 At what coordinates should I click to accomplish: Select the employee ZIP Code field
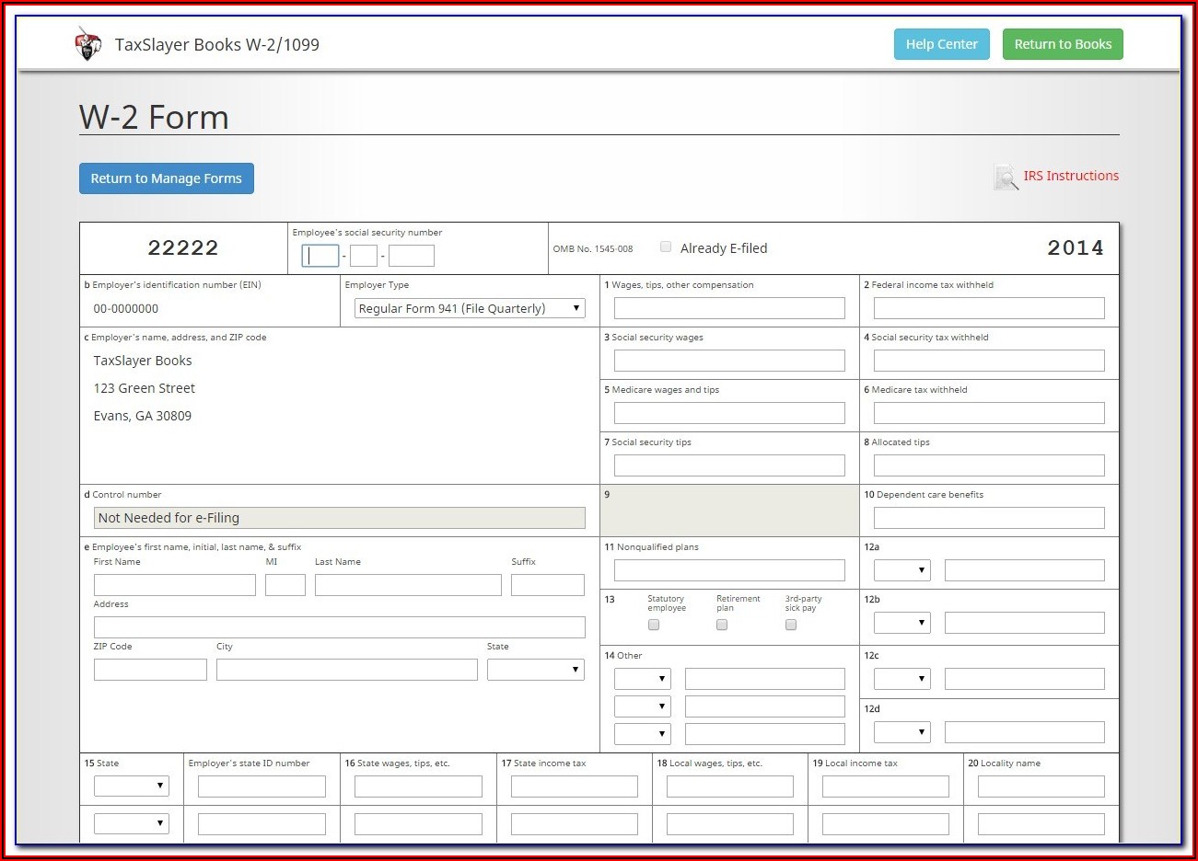(150, 670)
